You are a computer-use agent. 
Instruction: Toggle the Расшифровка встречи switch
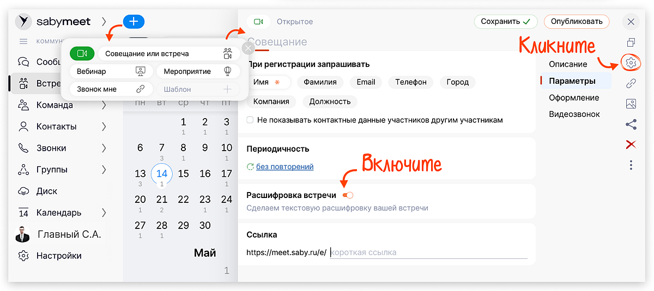[348, 195]
